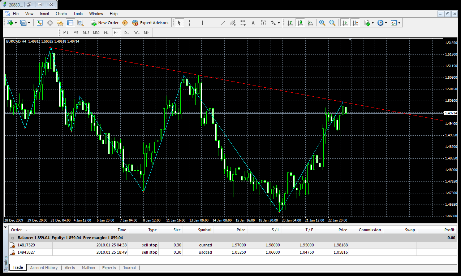Open the Periodicity clock dropdown
461x276 pixels.
click(382, 23)
